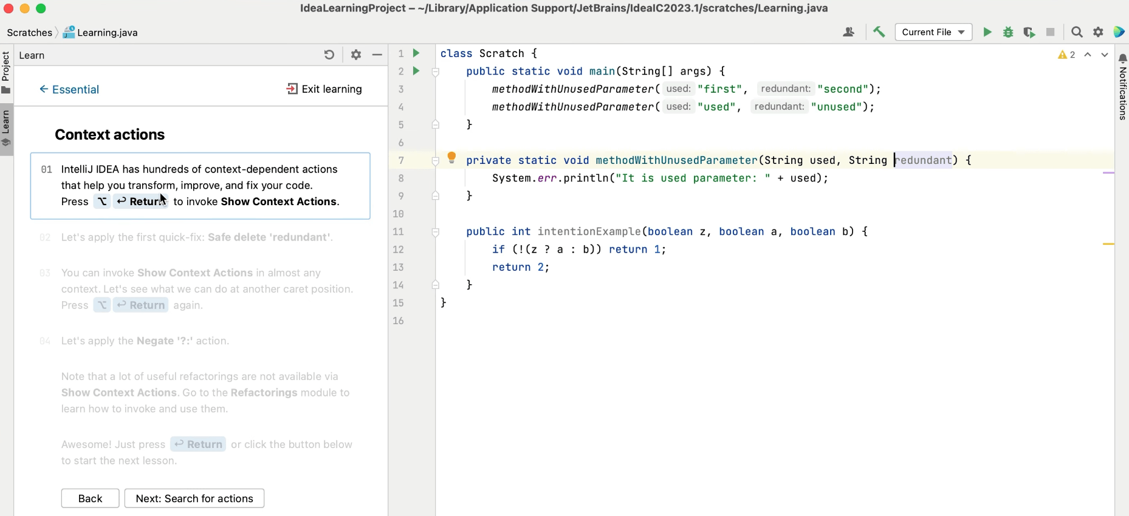Start debugging with the bug icon

(x=1008, y=32)
